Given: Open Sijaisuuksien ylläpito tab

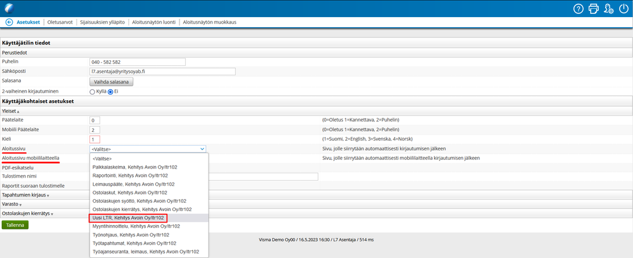Looking at the screenshot, I should click(x=102, y=22).
